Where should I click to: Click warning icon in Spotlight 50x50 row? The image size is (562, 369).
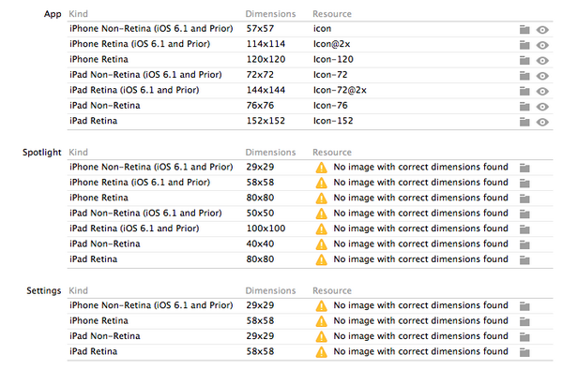point(321,214)
